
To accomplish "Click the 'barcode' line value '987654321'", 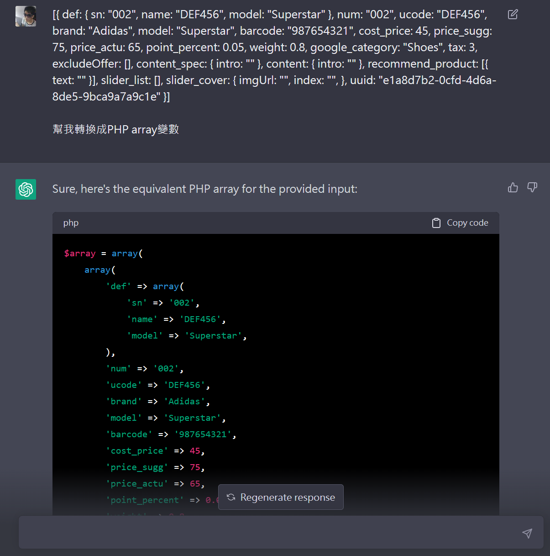I will tap(203, 434).
